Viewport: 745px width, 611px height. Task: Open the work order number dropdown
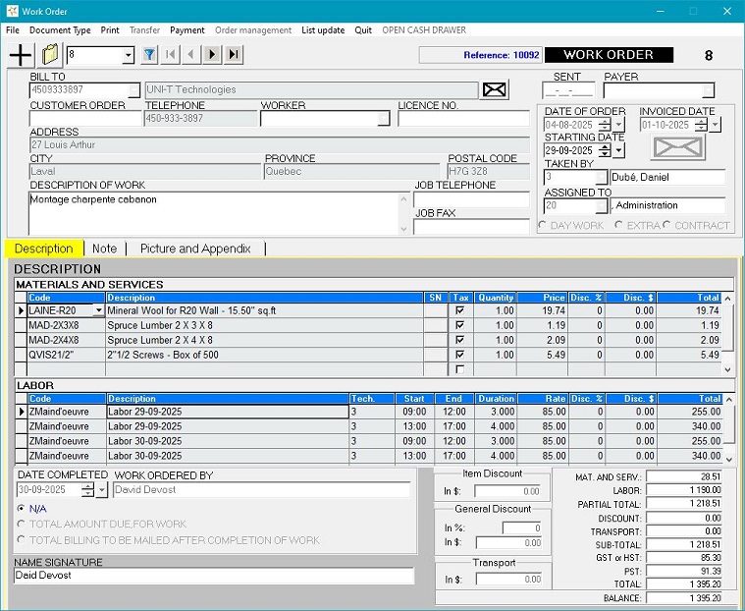coord(129,56)
